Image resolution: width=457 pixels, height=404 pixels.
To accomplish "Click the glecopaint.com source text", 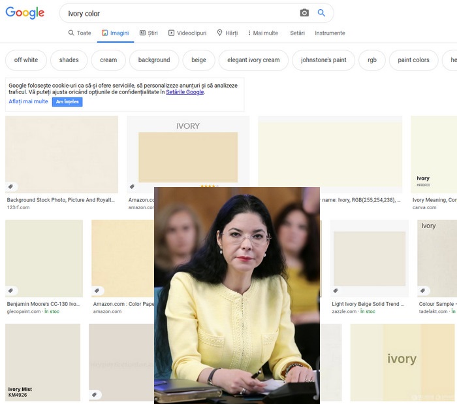I will [x=24, y=311].
